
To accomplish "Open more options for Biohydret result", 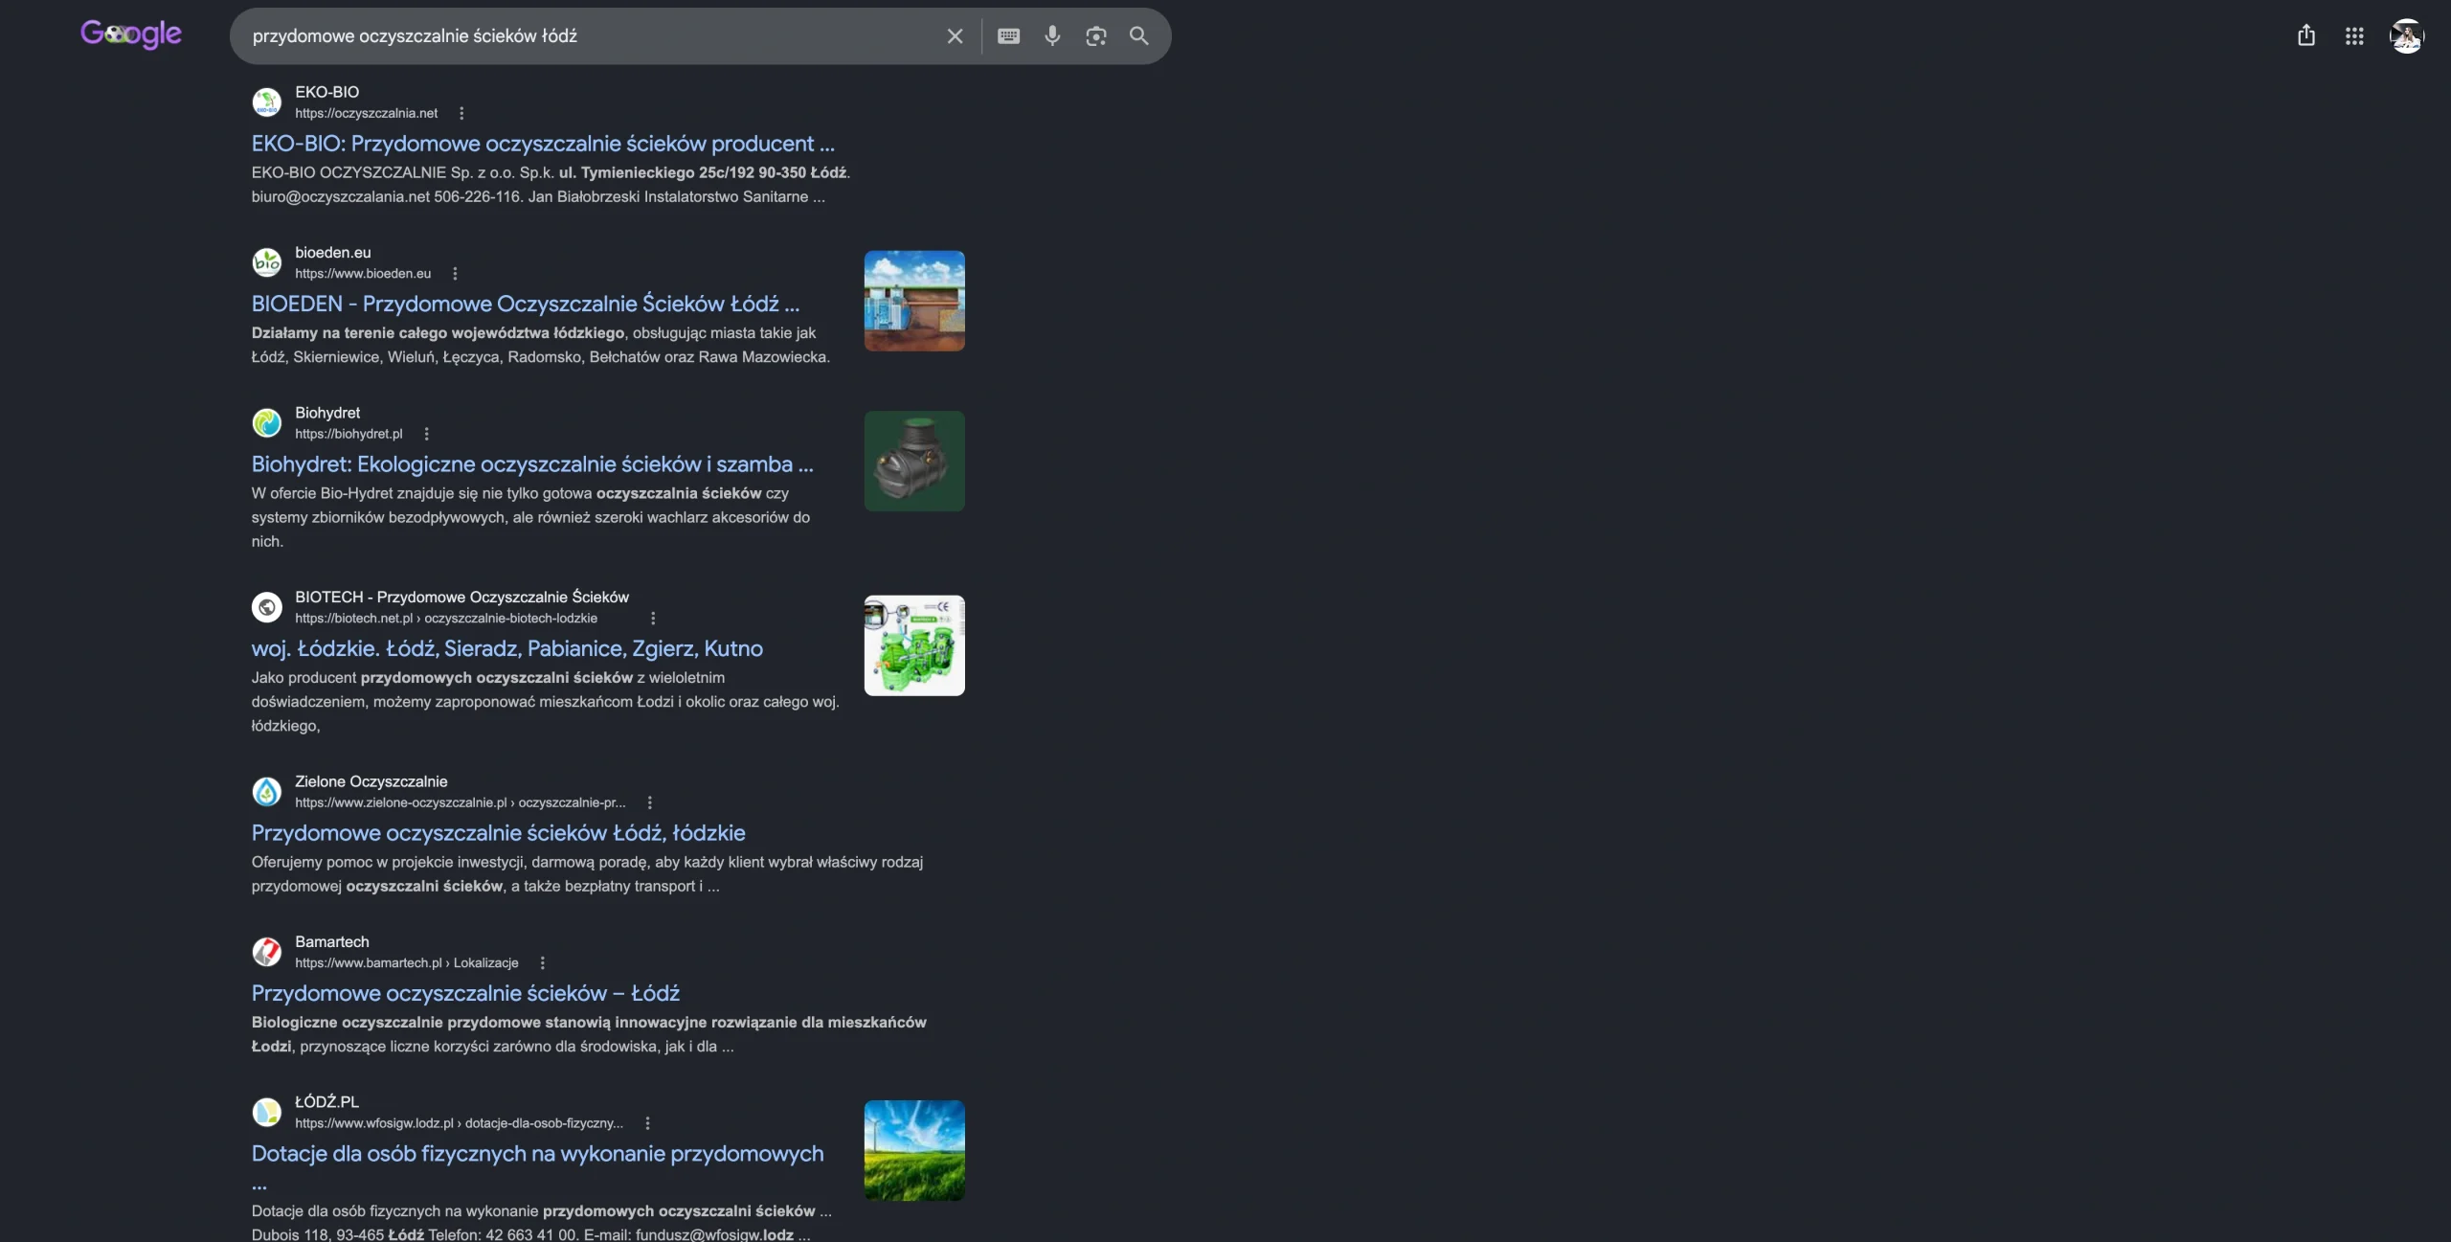I will (x=426, y=434).
